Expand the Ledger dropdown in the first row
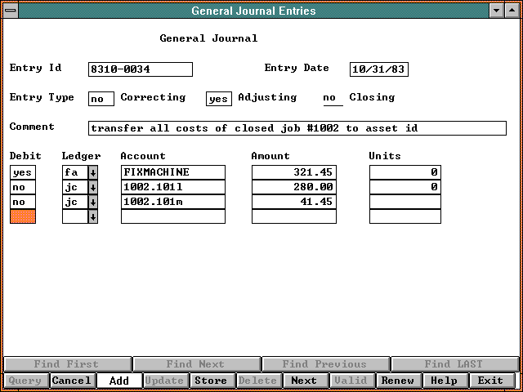 click(x=92, y=172)
